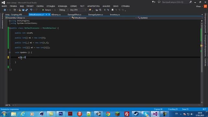Screen dimensions: 208x117
Task: Open the СБОРКА menu
Action: [40, 6]
